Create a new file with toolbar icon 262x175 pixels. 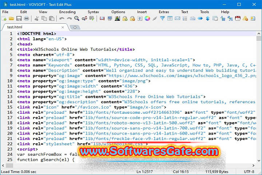tap(4, 19)
